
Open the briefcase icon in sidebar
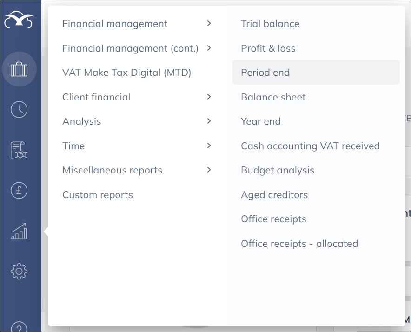click(x=19, y=69)
